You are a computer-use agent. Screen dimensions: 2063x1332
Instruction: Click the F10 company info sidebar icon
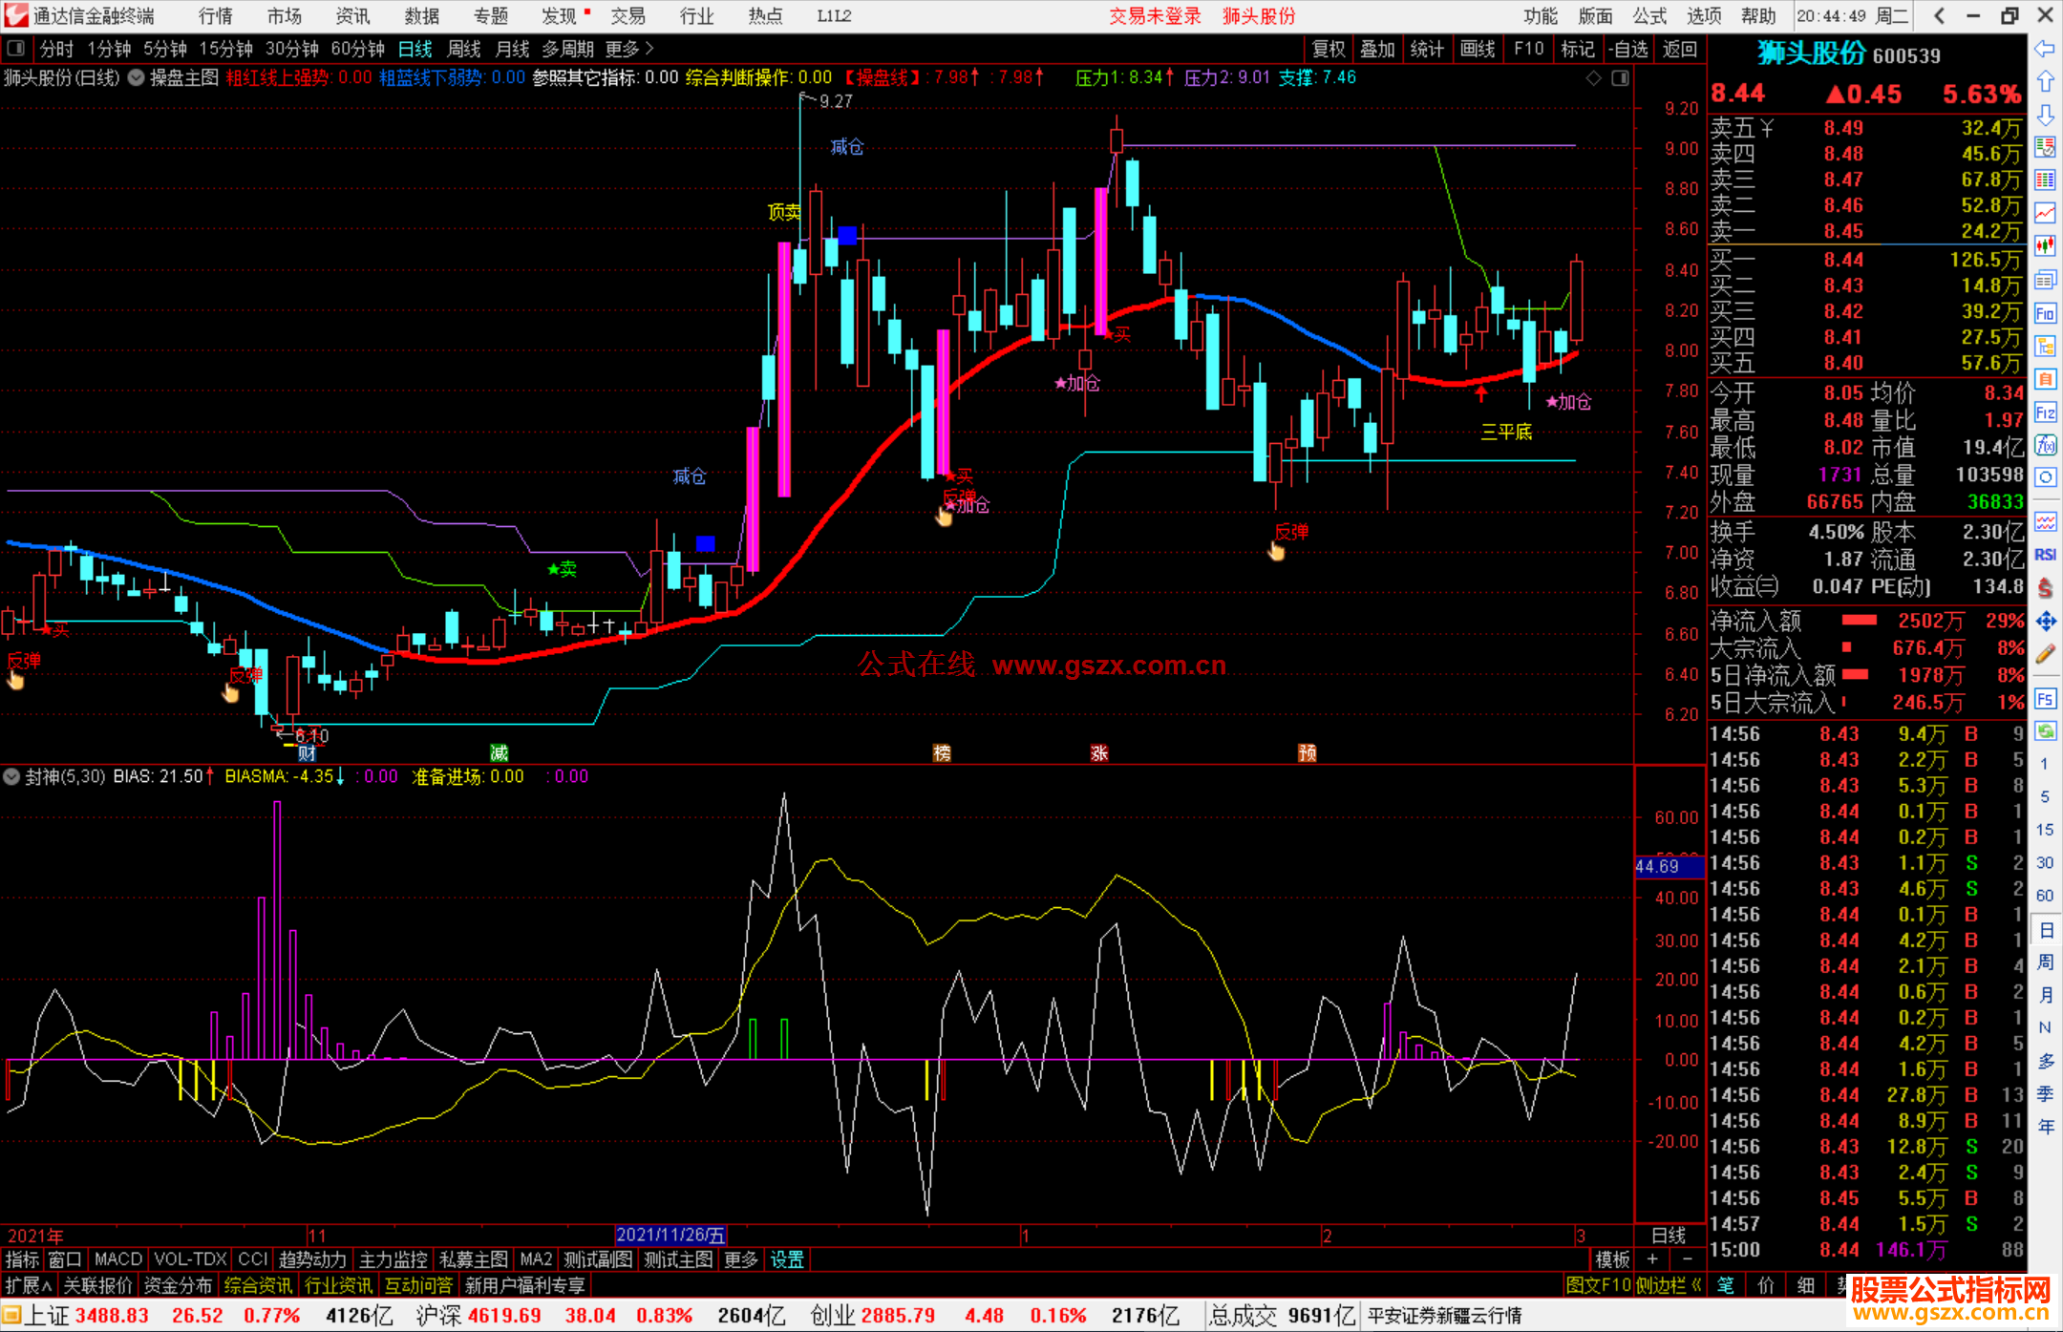[2045, 313]
